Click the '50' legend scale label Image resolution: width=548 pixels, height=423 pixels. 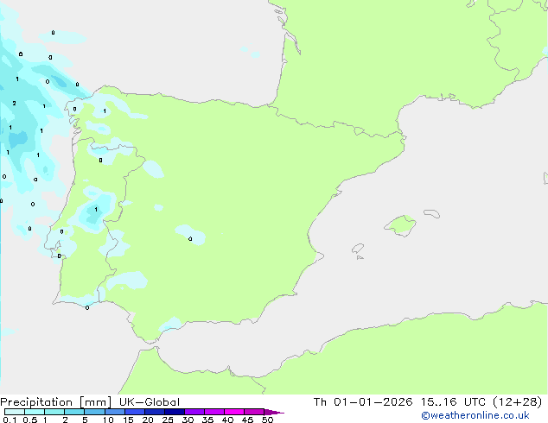tap(267, 420)
